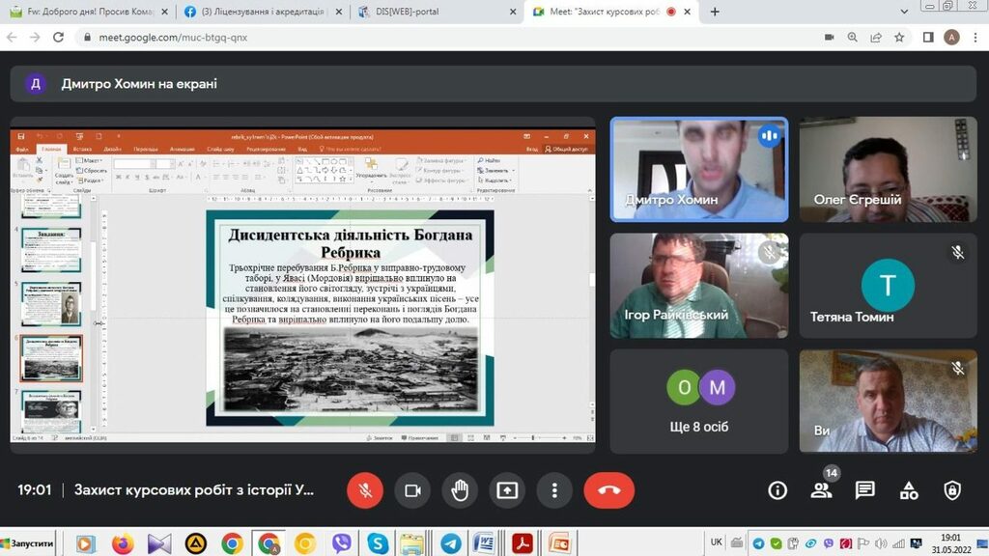Image resolution: width=989 pixels, height=556 pixels.
Task: Open meeting details info icon
Action: click(x=777, y=490)
